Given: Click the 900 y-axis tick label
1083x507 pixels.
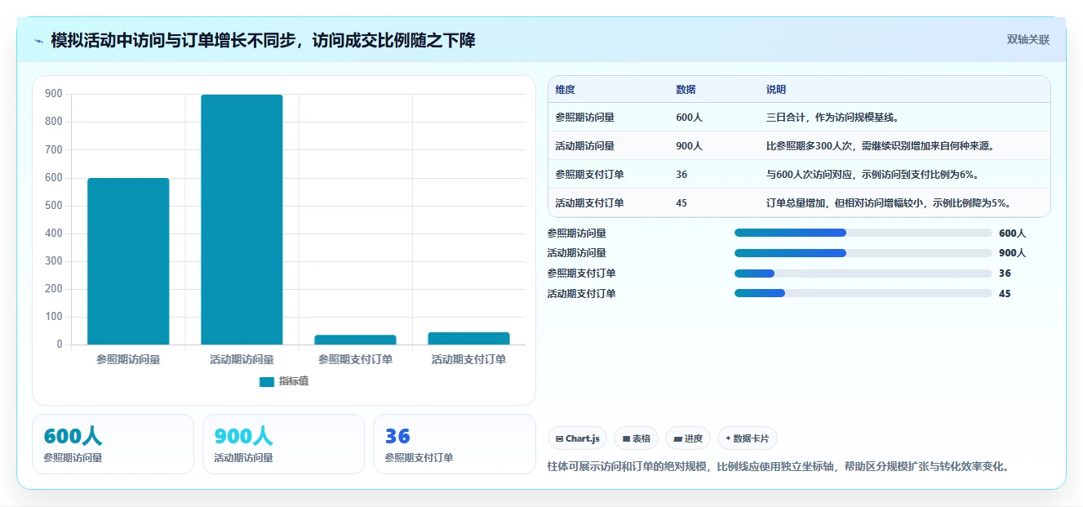Looking at the screenshot, I should click(54, 94).
